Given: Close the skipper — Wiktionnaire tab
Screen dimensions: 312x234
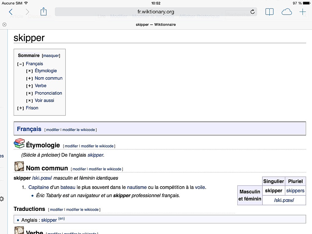Looking at the screenshot, I should [x=4, y=24].
